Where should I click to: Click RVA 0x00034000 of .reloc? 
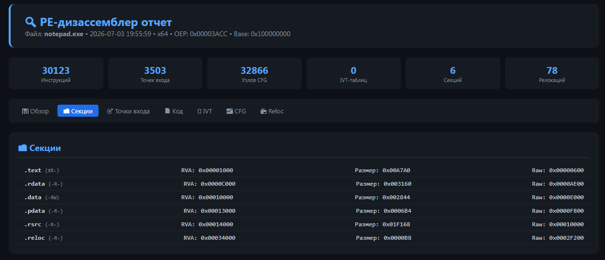210,238
